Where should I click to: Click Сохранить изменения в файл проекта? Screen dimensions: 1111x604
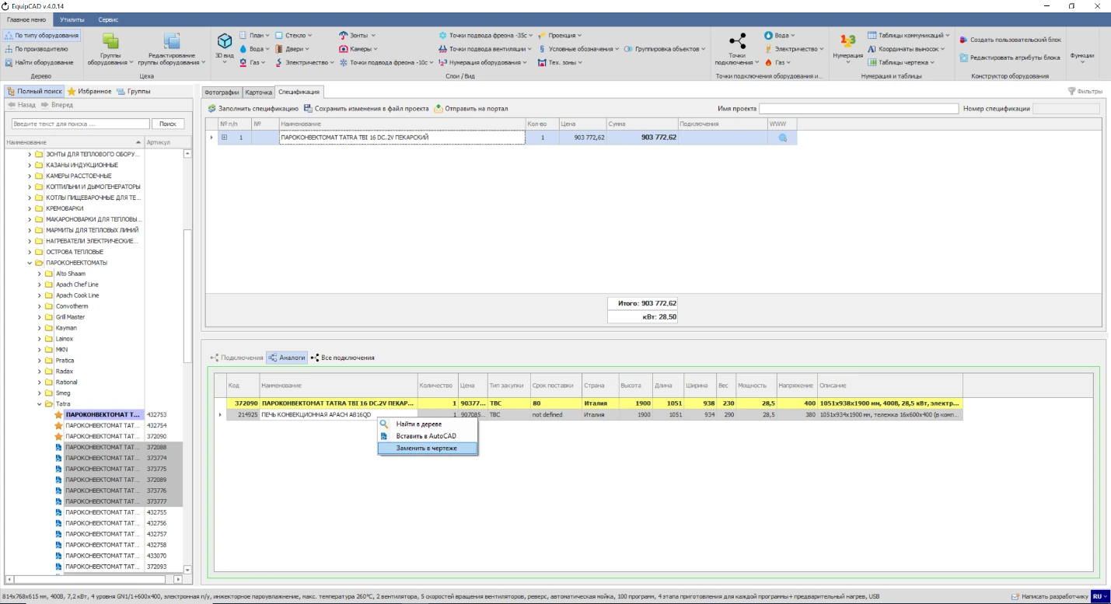[x=366, y=109]
